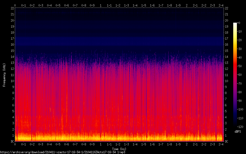Click "2.4" on the top time axis
246x154 pixels.
tap(221, 5)
